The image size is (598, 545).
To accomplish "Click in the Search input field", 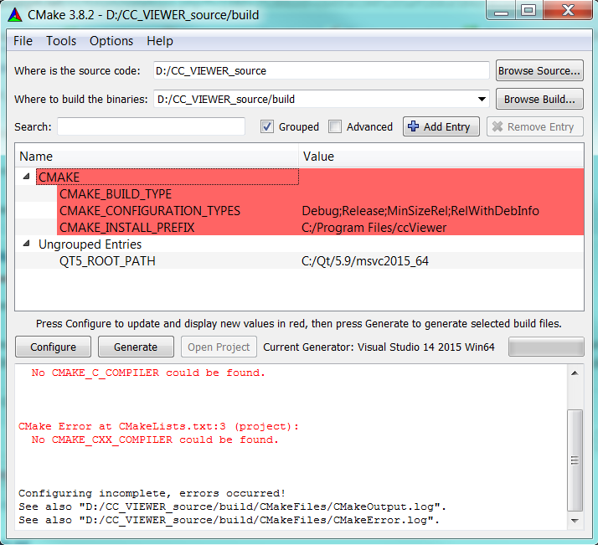I will click(151, 126).
